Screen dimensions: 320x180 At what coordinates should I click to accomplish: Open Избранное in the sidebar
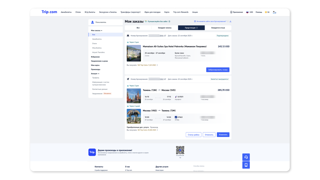click(95, 57)
